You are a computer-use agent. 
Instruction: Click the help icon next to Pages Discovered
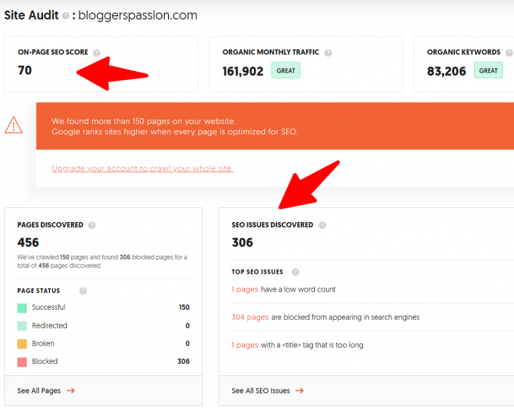(x=92, y=225)
